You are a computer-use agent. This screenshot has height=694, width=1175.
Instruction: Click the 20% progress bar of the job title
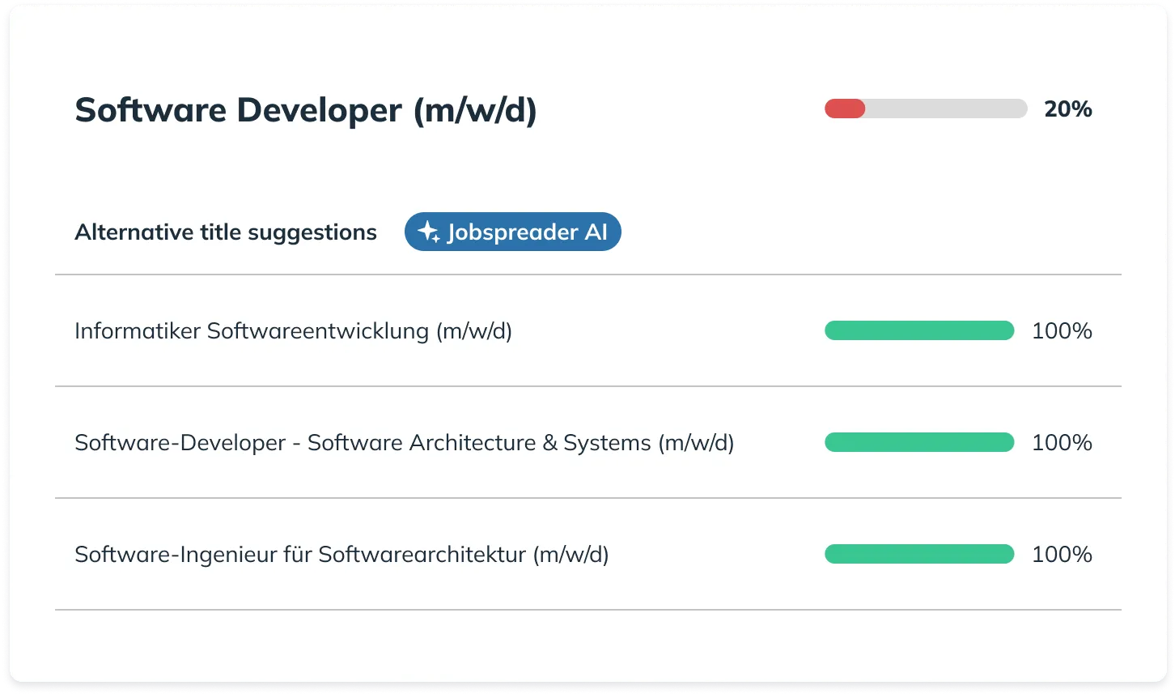click(x=925, y=108)
